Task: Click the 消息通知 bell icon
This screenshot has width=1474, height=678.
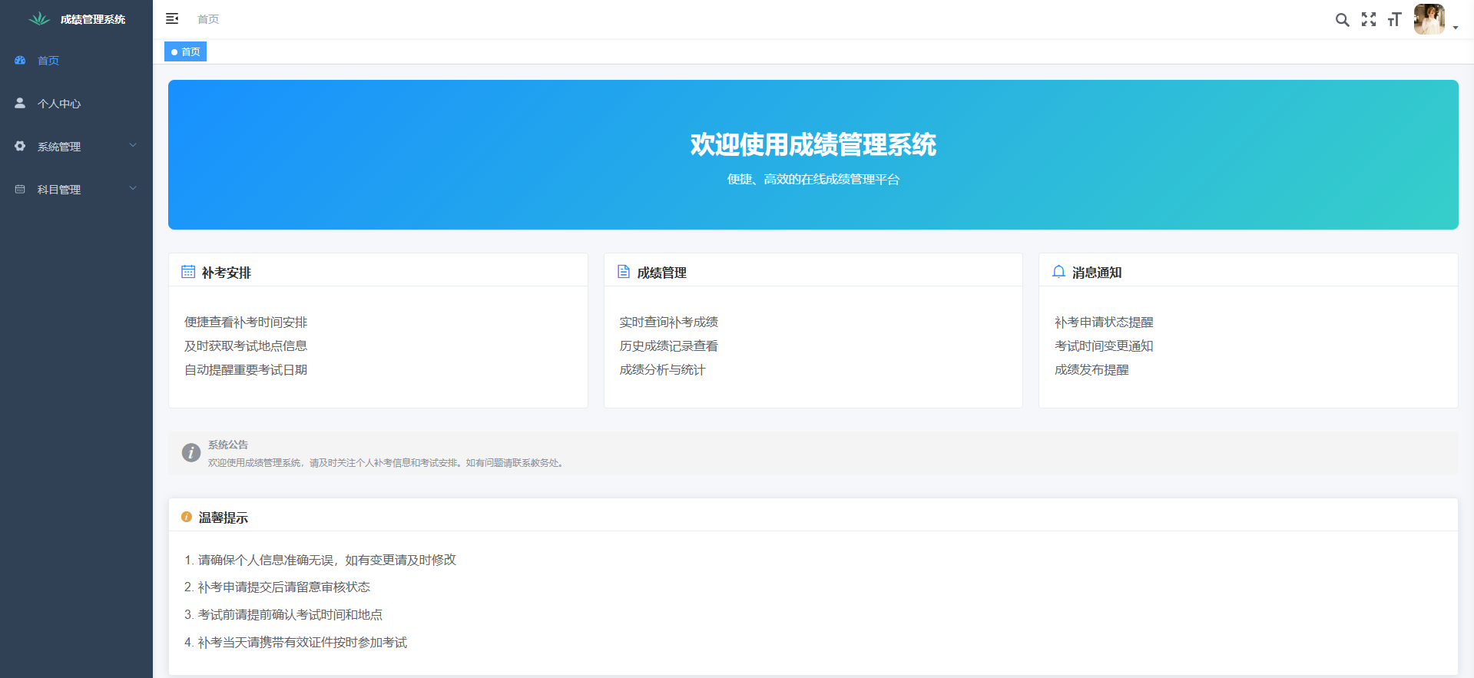Action: (x=1058, y=272)
